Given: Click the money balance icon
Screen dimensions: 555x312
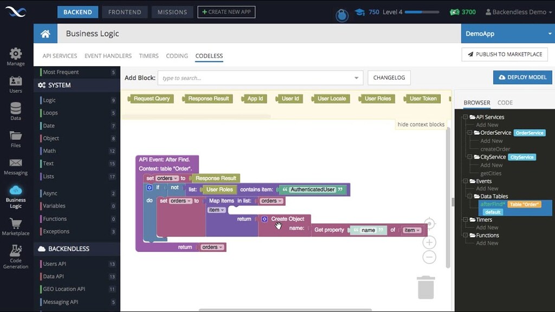Looking at the screenshot, I should 455,12.
